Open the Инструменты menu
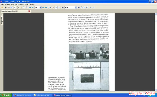Image resolution: width=157 pixels, height=97 pixels. [x=19, y=4]
